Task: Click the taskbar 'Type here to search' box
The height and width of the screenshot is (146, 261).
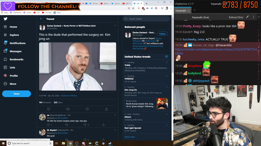Action: click(30, 143)
